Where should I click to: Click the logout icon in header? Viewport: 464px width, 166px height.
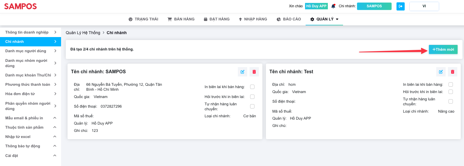[x=401, y=6]
